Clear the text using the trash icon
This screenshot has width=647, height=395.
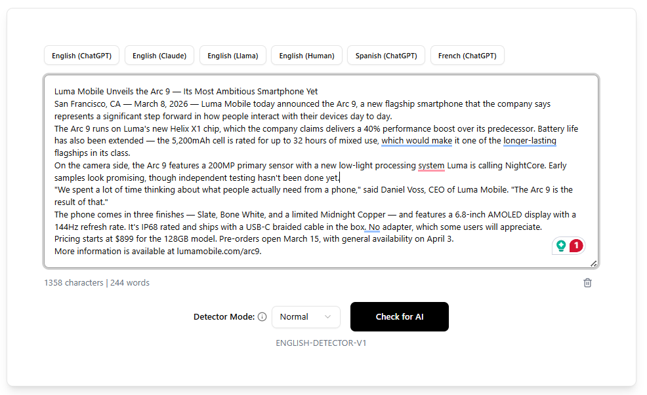[587, 282]
